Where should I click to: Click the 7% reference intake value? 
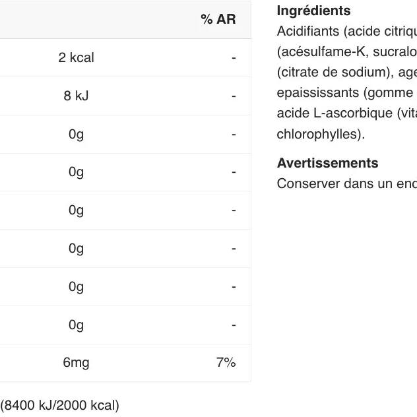pyautogui.click(x=226, y=363)
